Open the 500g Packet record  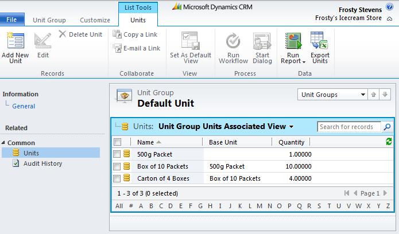point(154,154)
